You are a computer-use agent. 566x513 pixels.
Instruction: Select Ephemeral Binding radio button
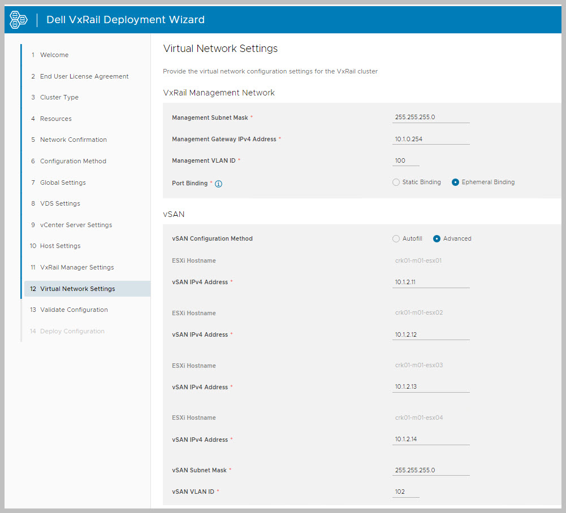click(455, 182)
